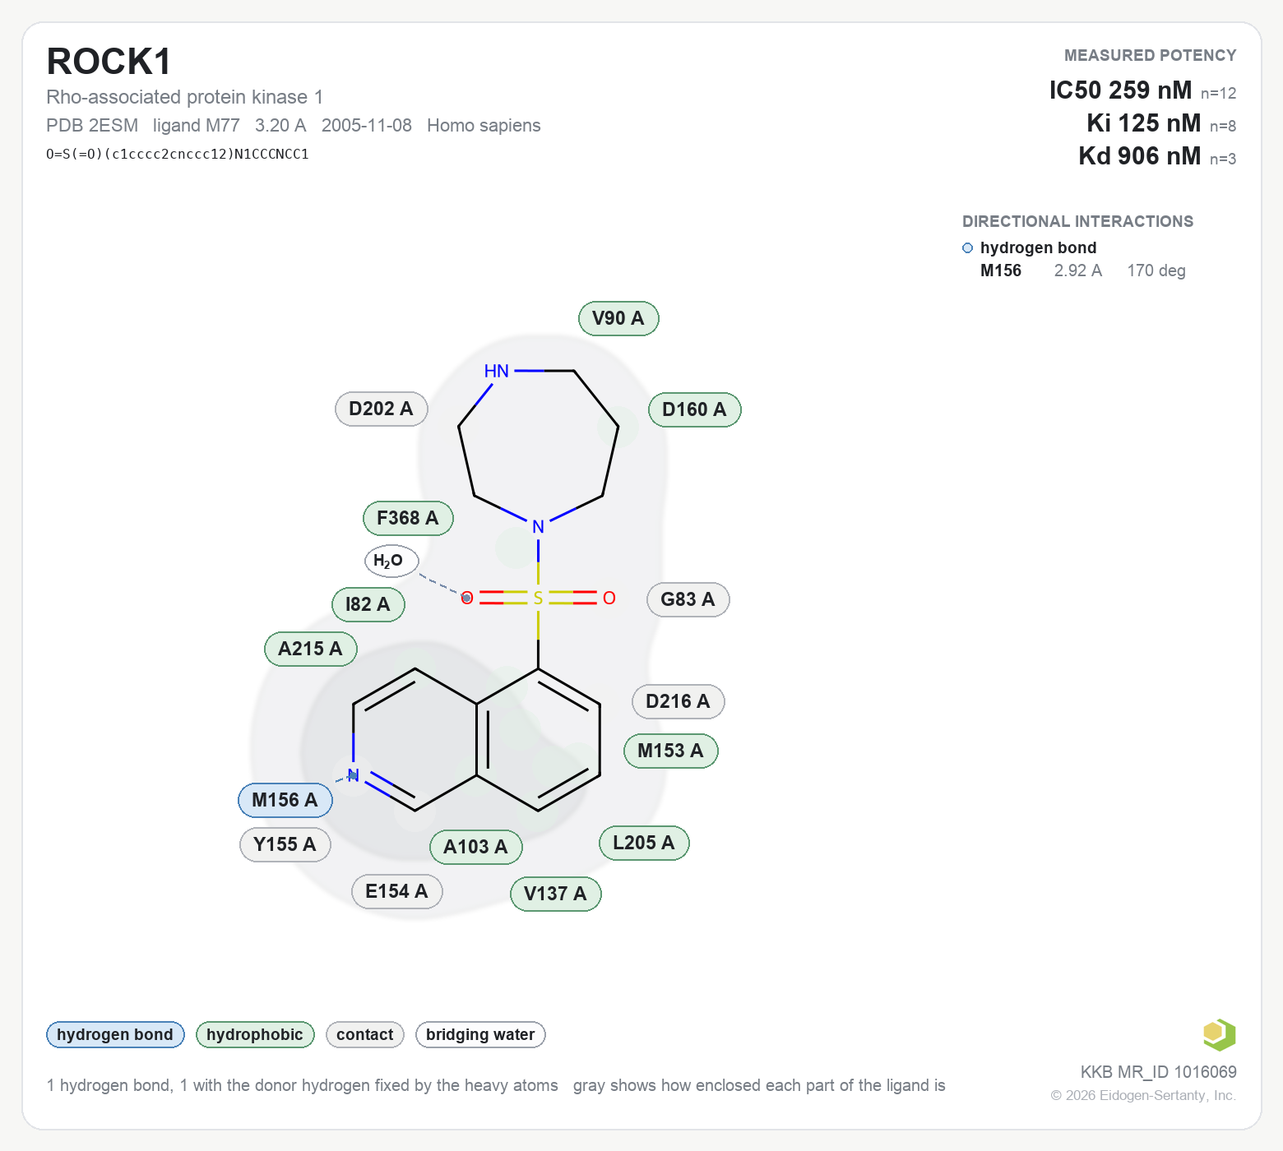Click the contact legend pill

tap(365, 1034)
